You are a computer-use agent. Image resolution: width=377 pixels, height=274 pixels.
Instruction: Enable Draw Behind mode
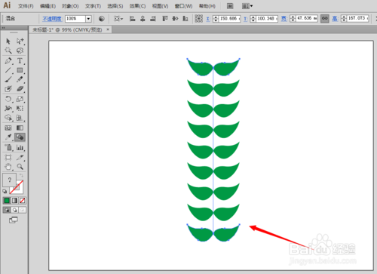point(15,210)
